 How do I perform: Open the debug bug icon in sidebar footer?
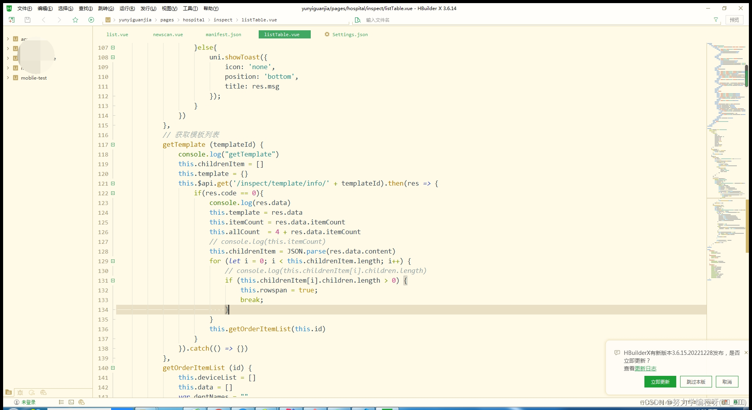point(20,393)
